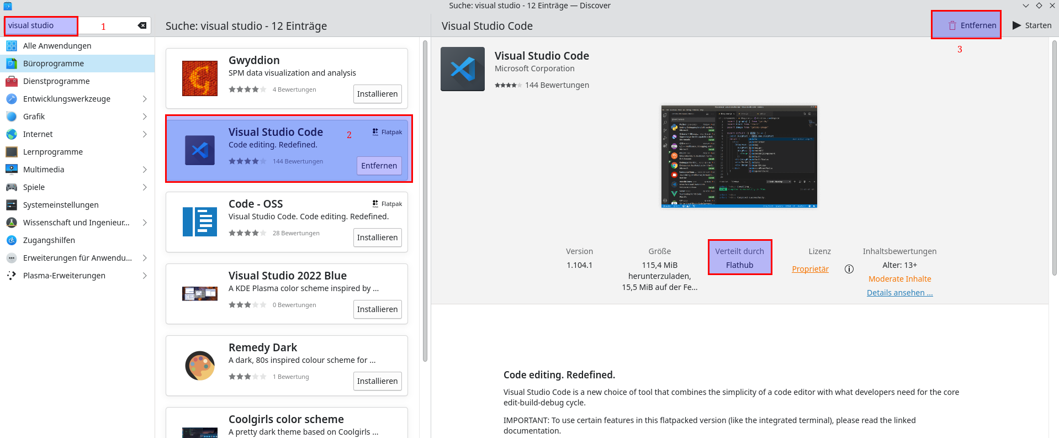The width and height of the screenshot is (1059, 438).
Task: Open the Visual Studio Code screenshot thumbnail
Action: tap(739, 157)
